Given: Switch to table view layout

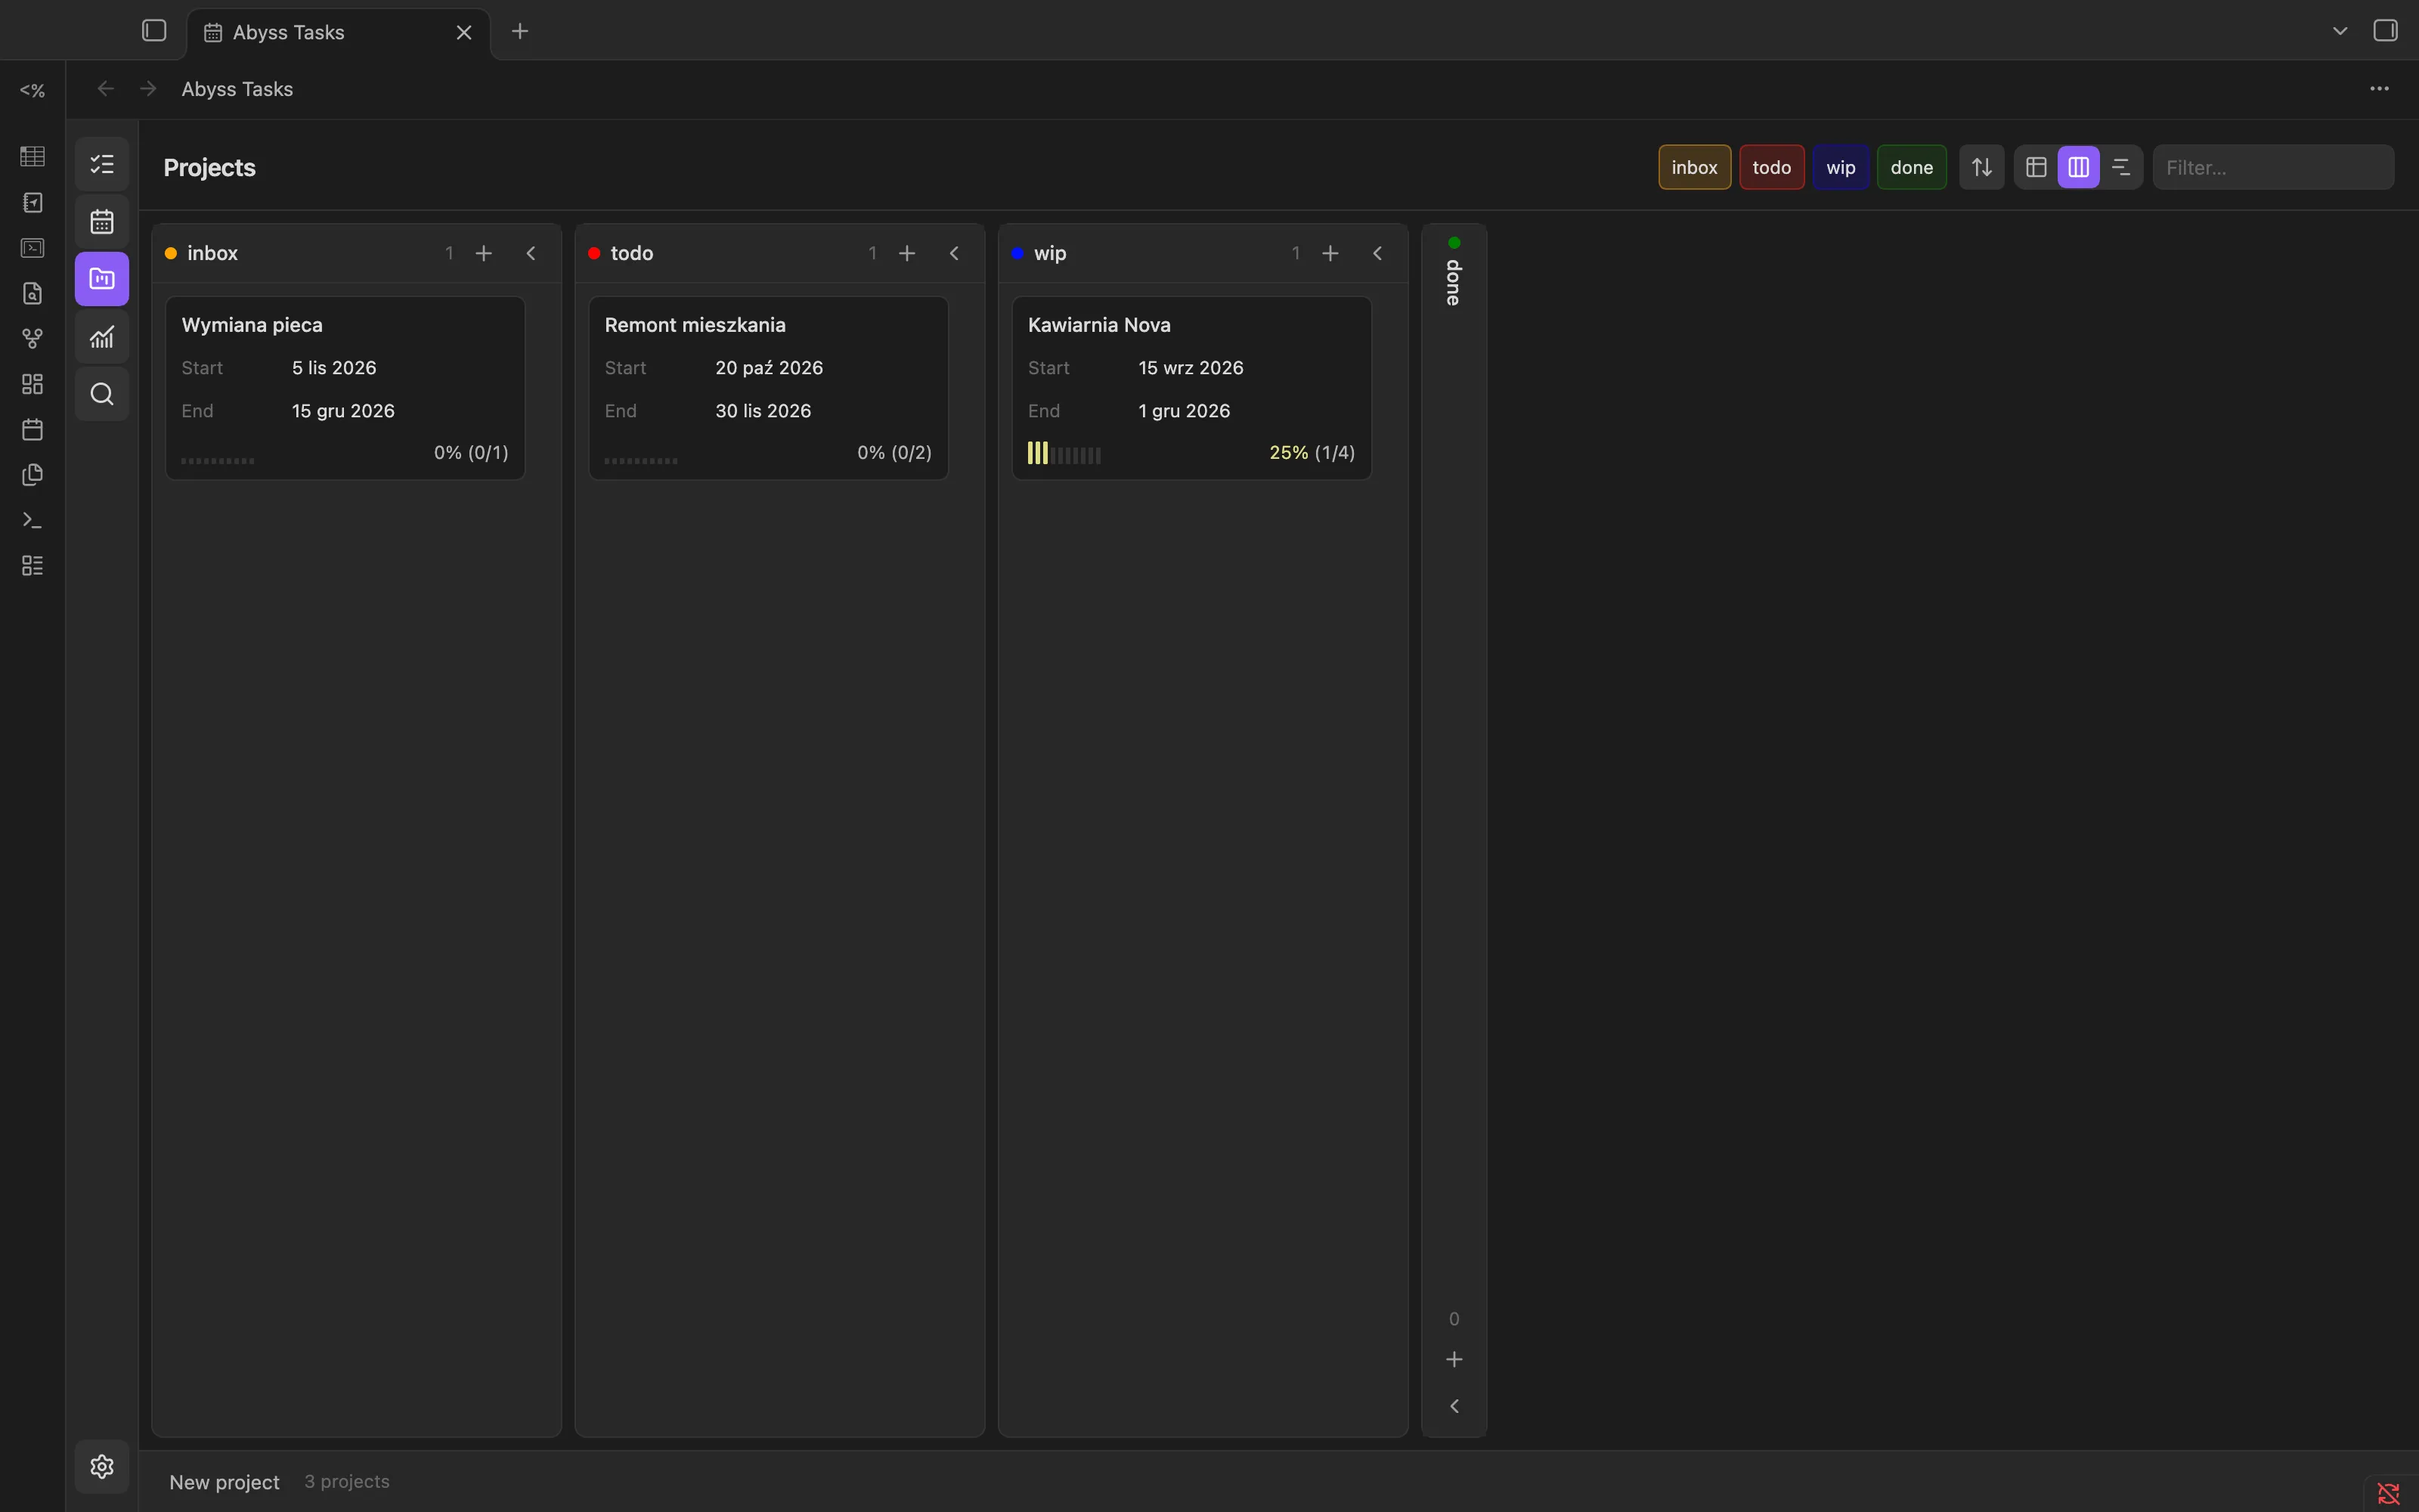Looking at the screenshot, I should pyautogui.click(x=2036, y=167).
